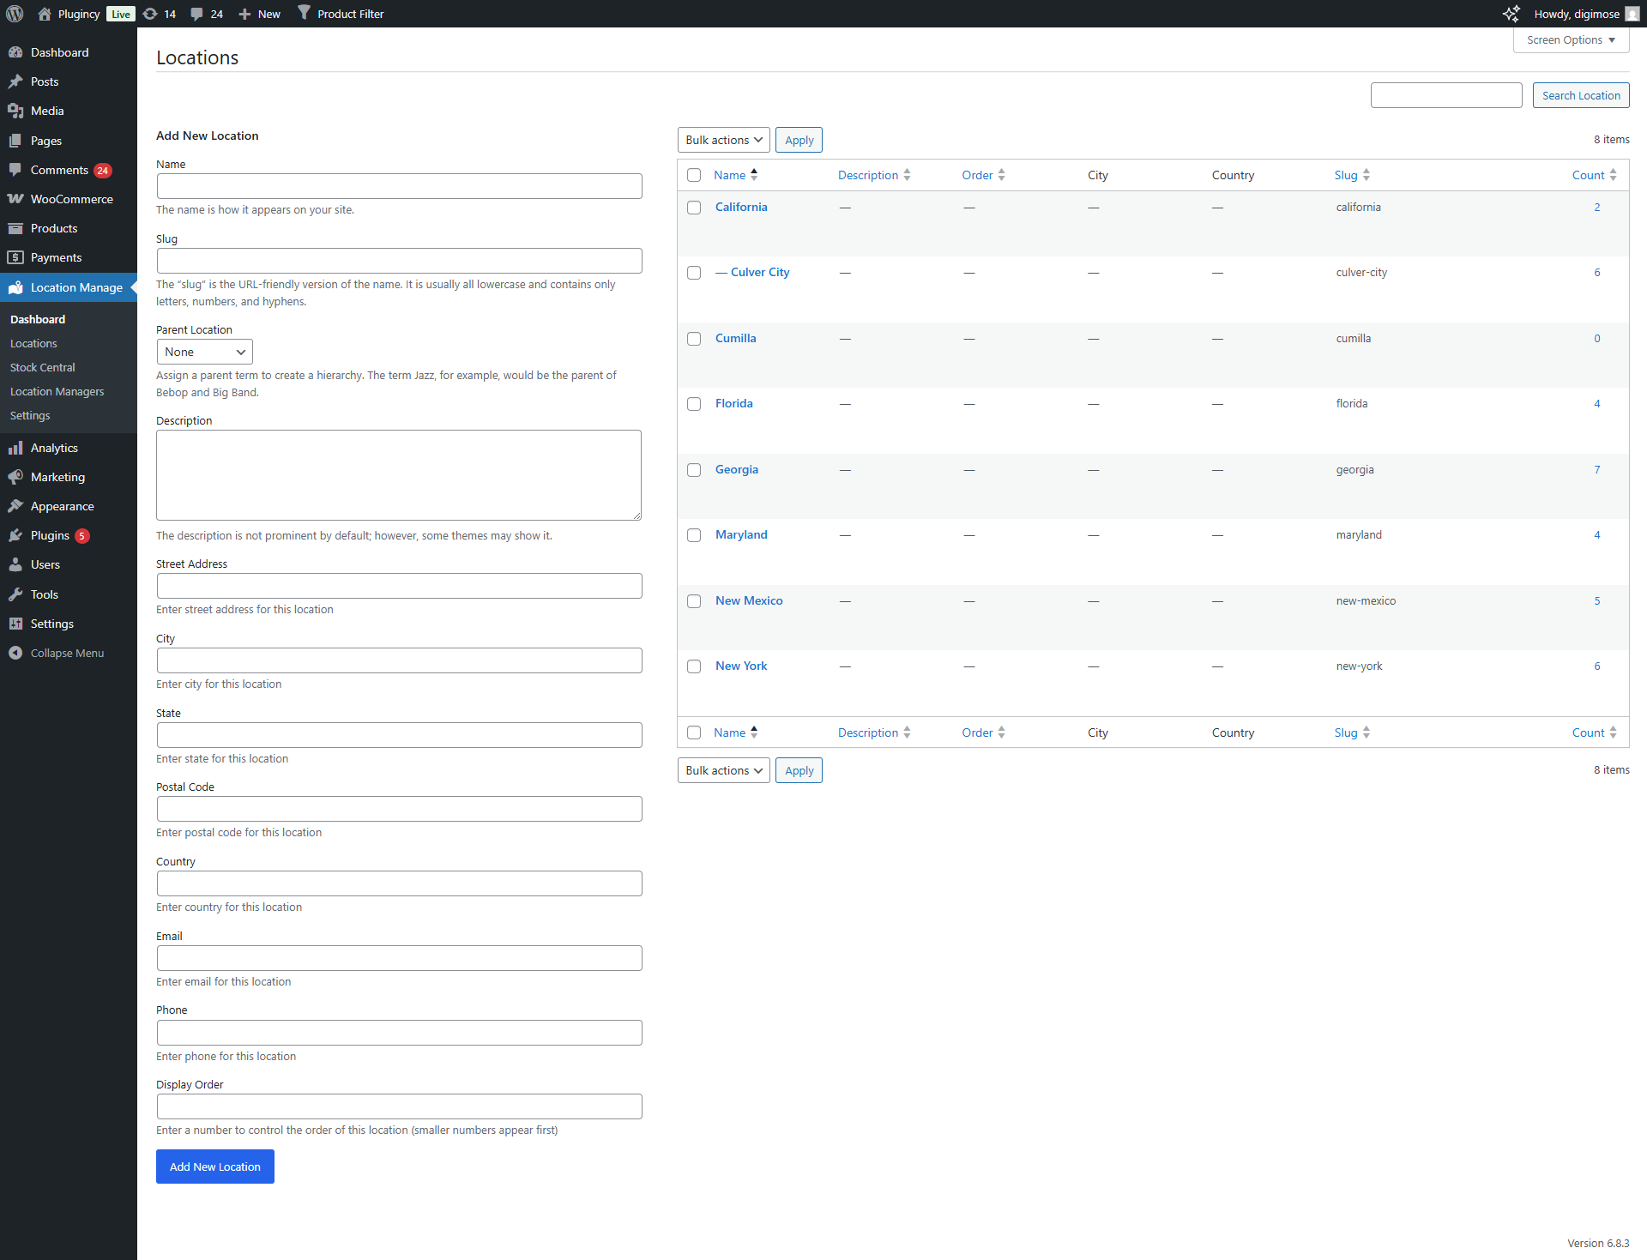The width and height of the screenshot is (1647, 1260).
Task: Click inside the search location field
Action: pyautogui.click(x=1446, y=95)
